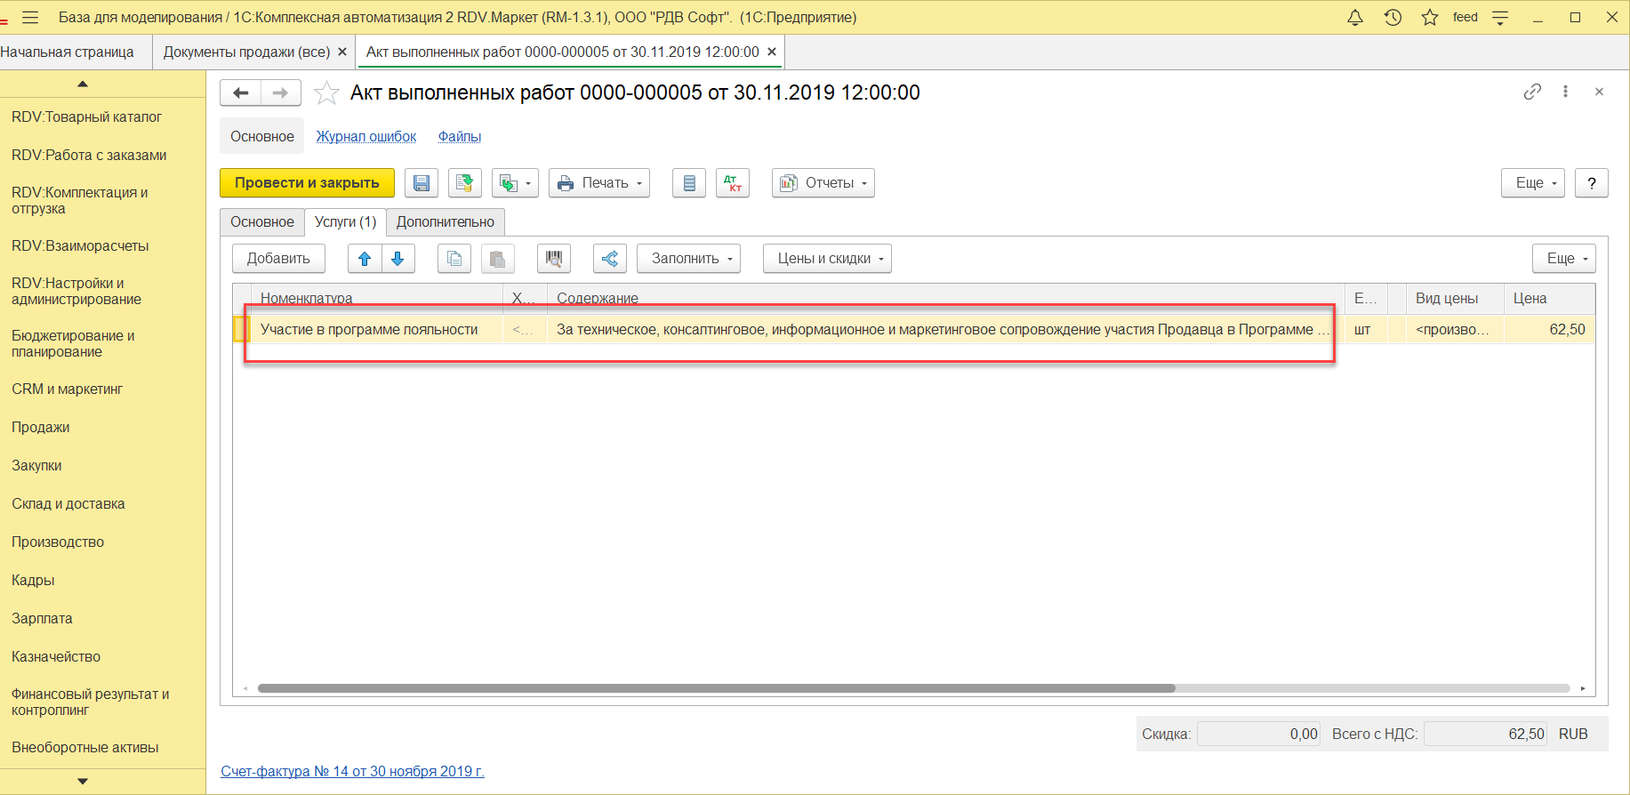The width and height of the screenshot is (1630, 795).
Task: Open the Печать dropdown
Action: point(599,183)
